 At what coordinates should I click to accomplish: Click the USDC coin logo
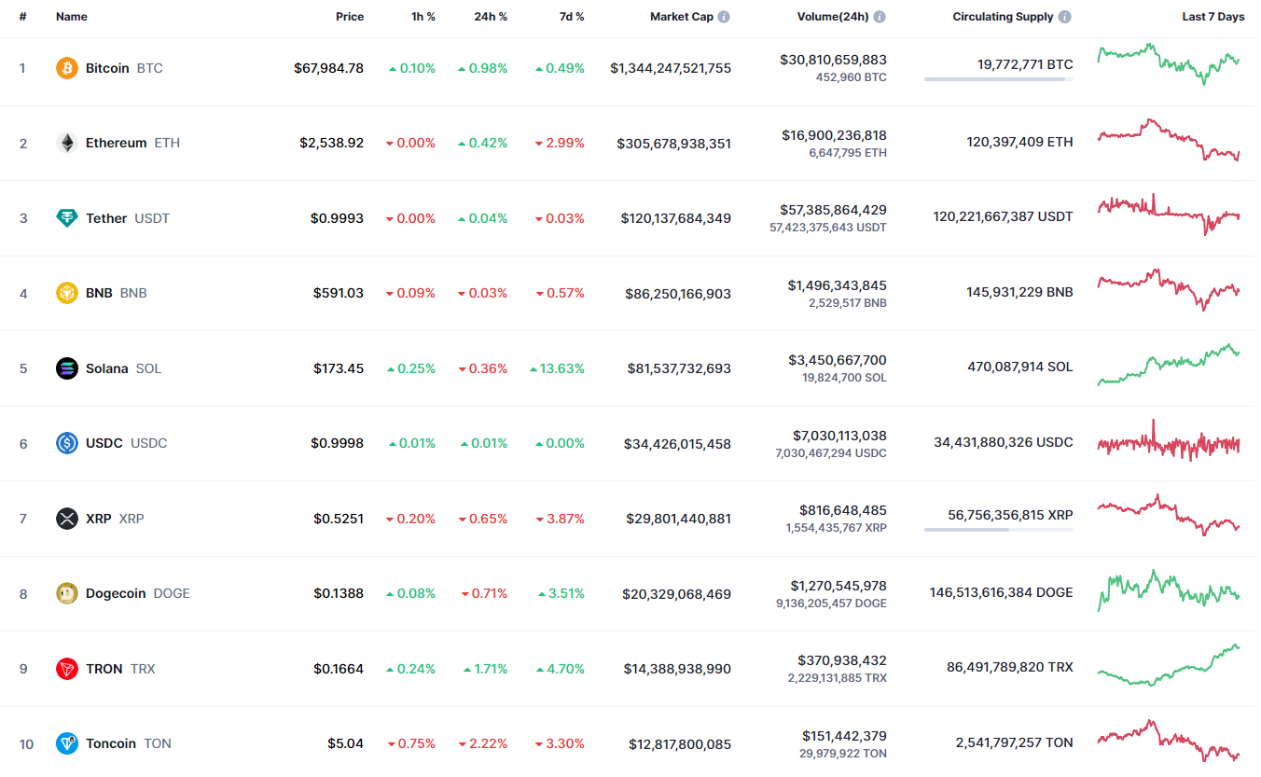pos(67,443)
